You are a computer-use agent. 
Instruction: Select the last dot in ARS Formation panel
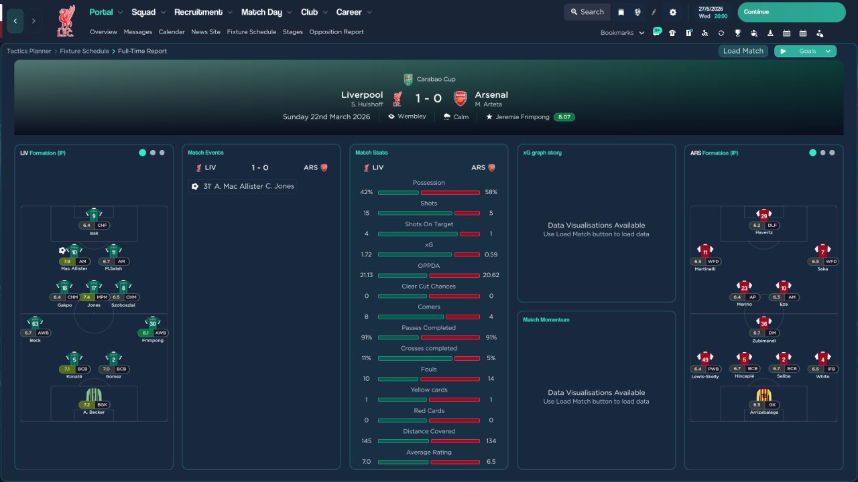(833, 153)
